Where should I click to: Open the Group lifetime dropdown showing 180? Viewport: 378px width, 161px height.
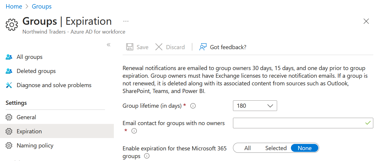click(x=255, y=106)
